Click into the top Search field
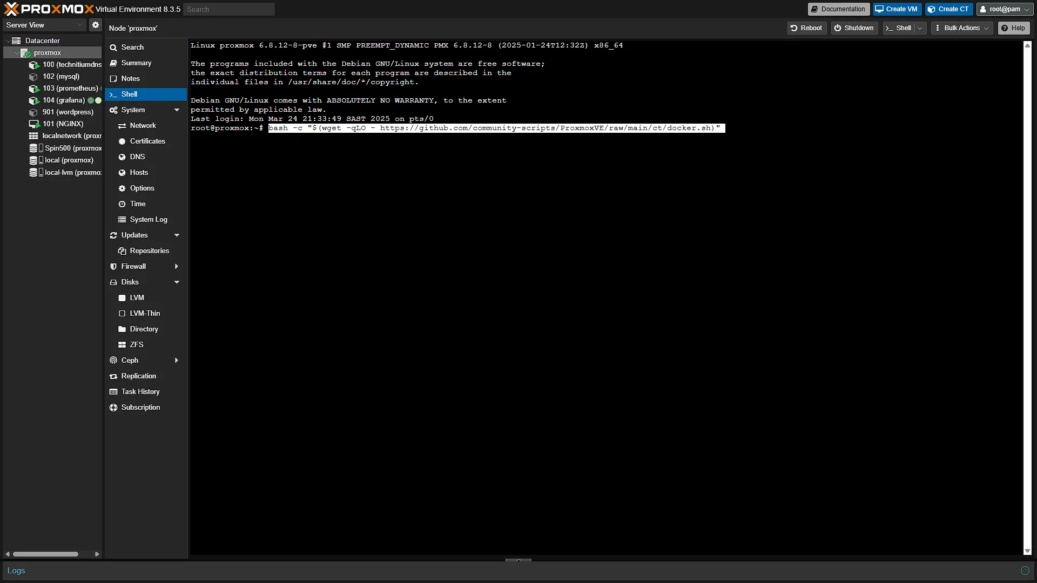1037x583 pixels. pyautogui.click(x=228, y=9)
